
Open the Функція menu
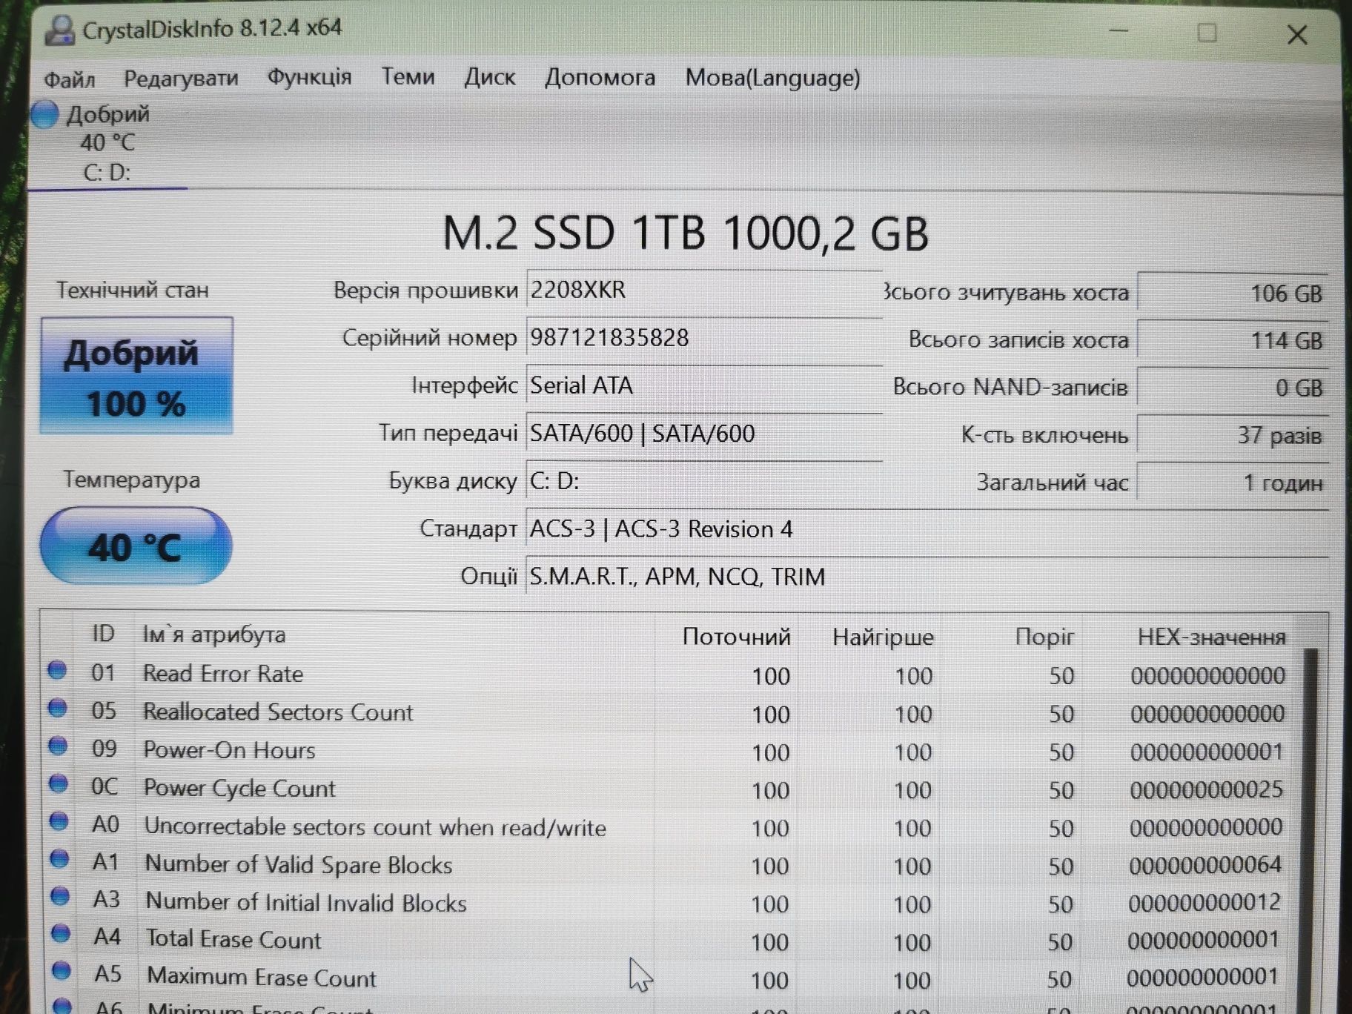click(x=309, y=77)
